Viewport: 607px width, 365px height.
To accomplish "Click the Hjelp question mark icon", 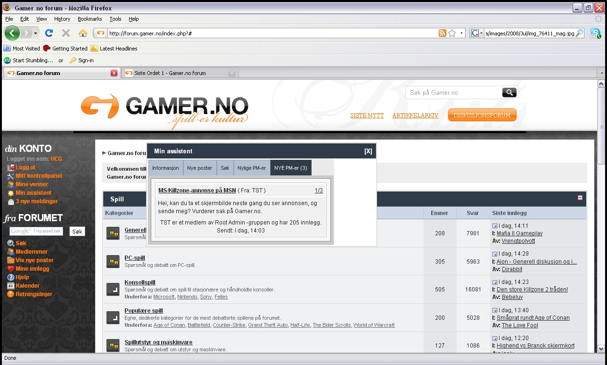I will (11, 277).
